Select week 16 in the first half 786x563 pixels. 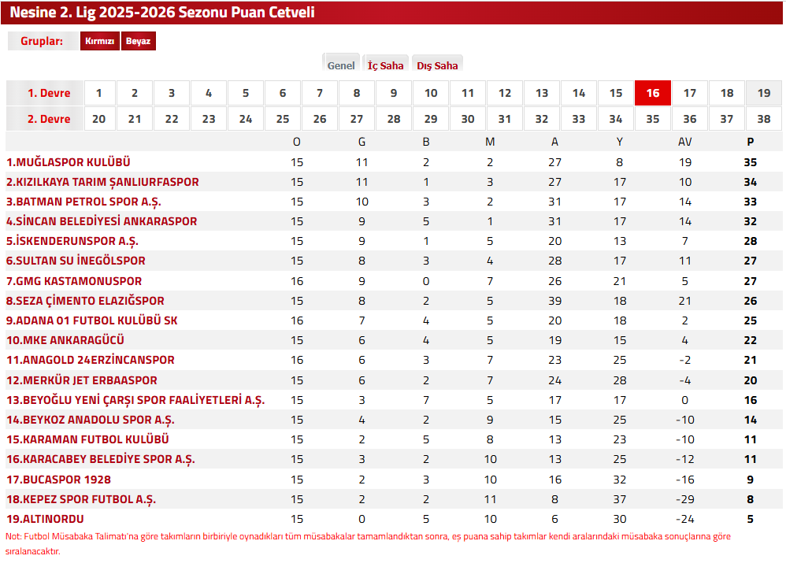[653, 93]
